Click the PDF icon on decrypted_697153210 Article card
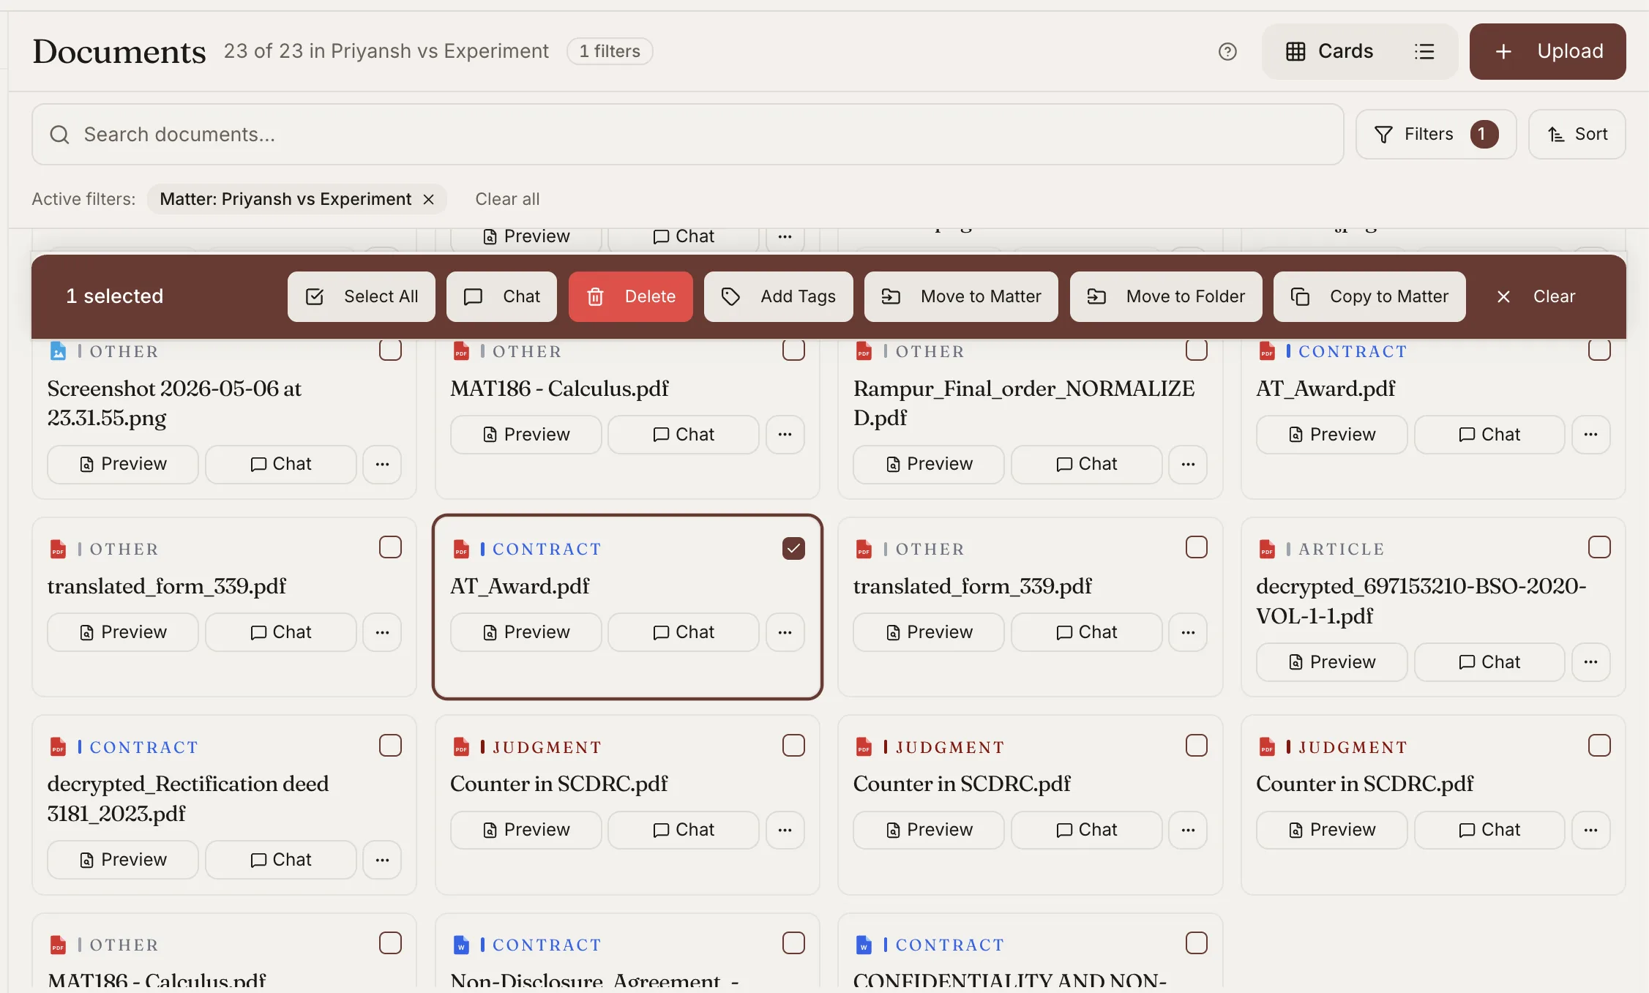This screenshot has width=1649, height=993. point(1267,549)
